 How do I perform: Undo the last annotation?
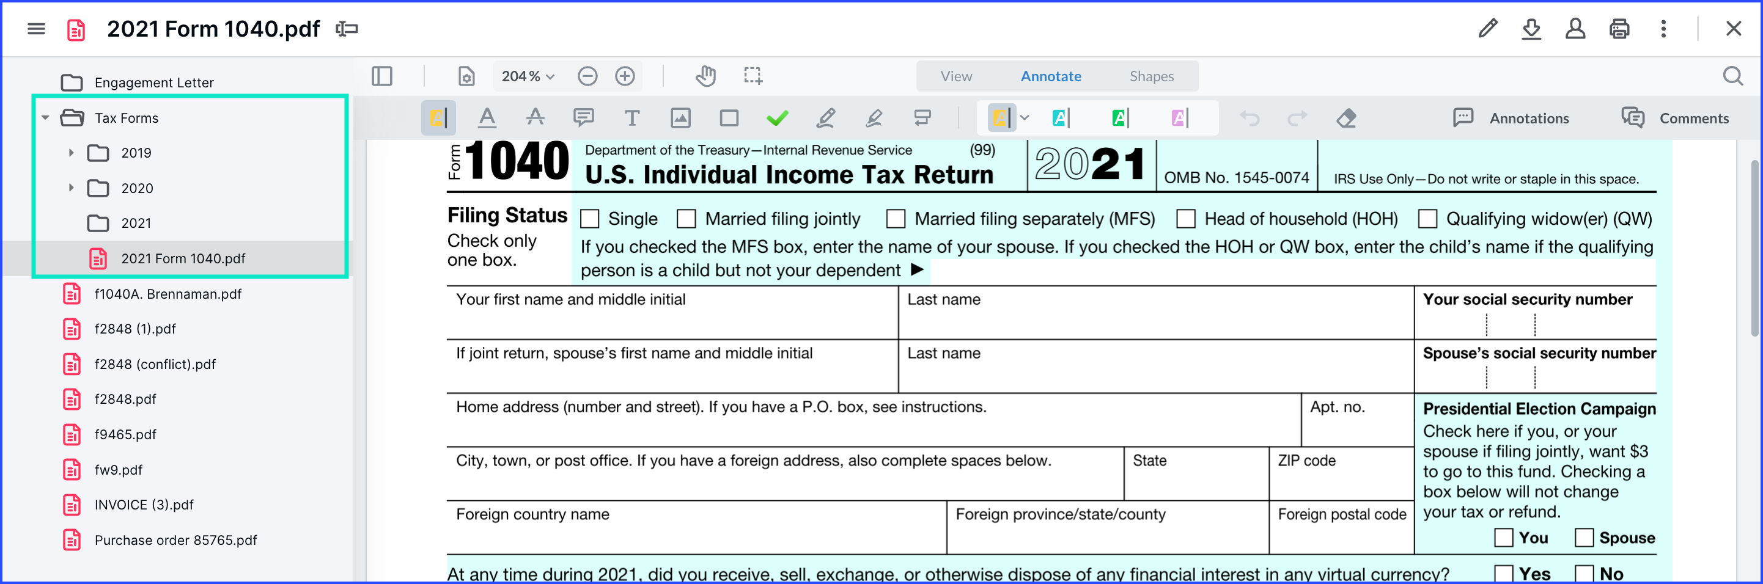(1249, 119)
